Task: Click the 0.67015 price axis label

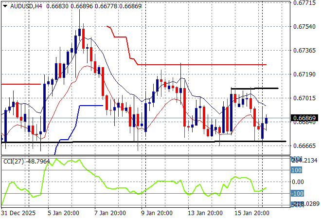Action: point(304,98)
